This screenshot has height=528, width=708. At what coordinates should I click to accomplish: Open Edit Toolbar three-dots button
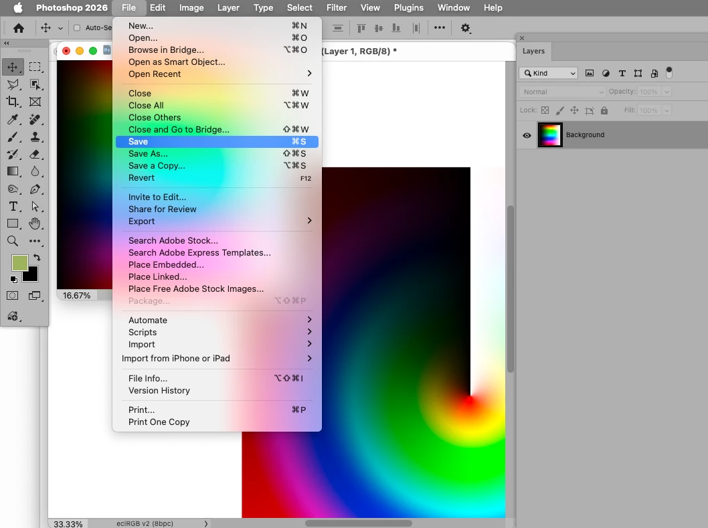[35, 241]
